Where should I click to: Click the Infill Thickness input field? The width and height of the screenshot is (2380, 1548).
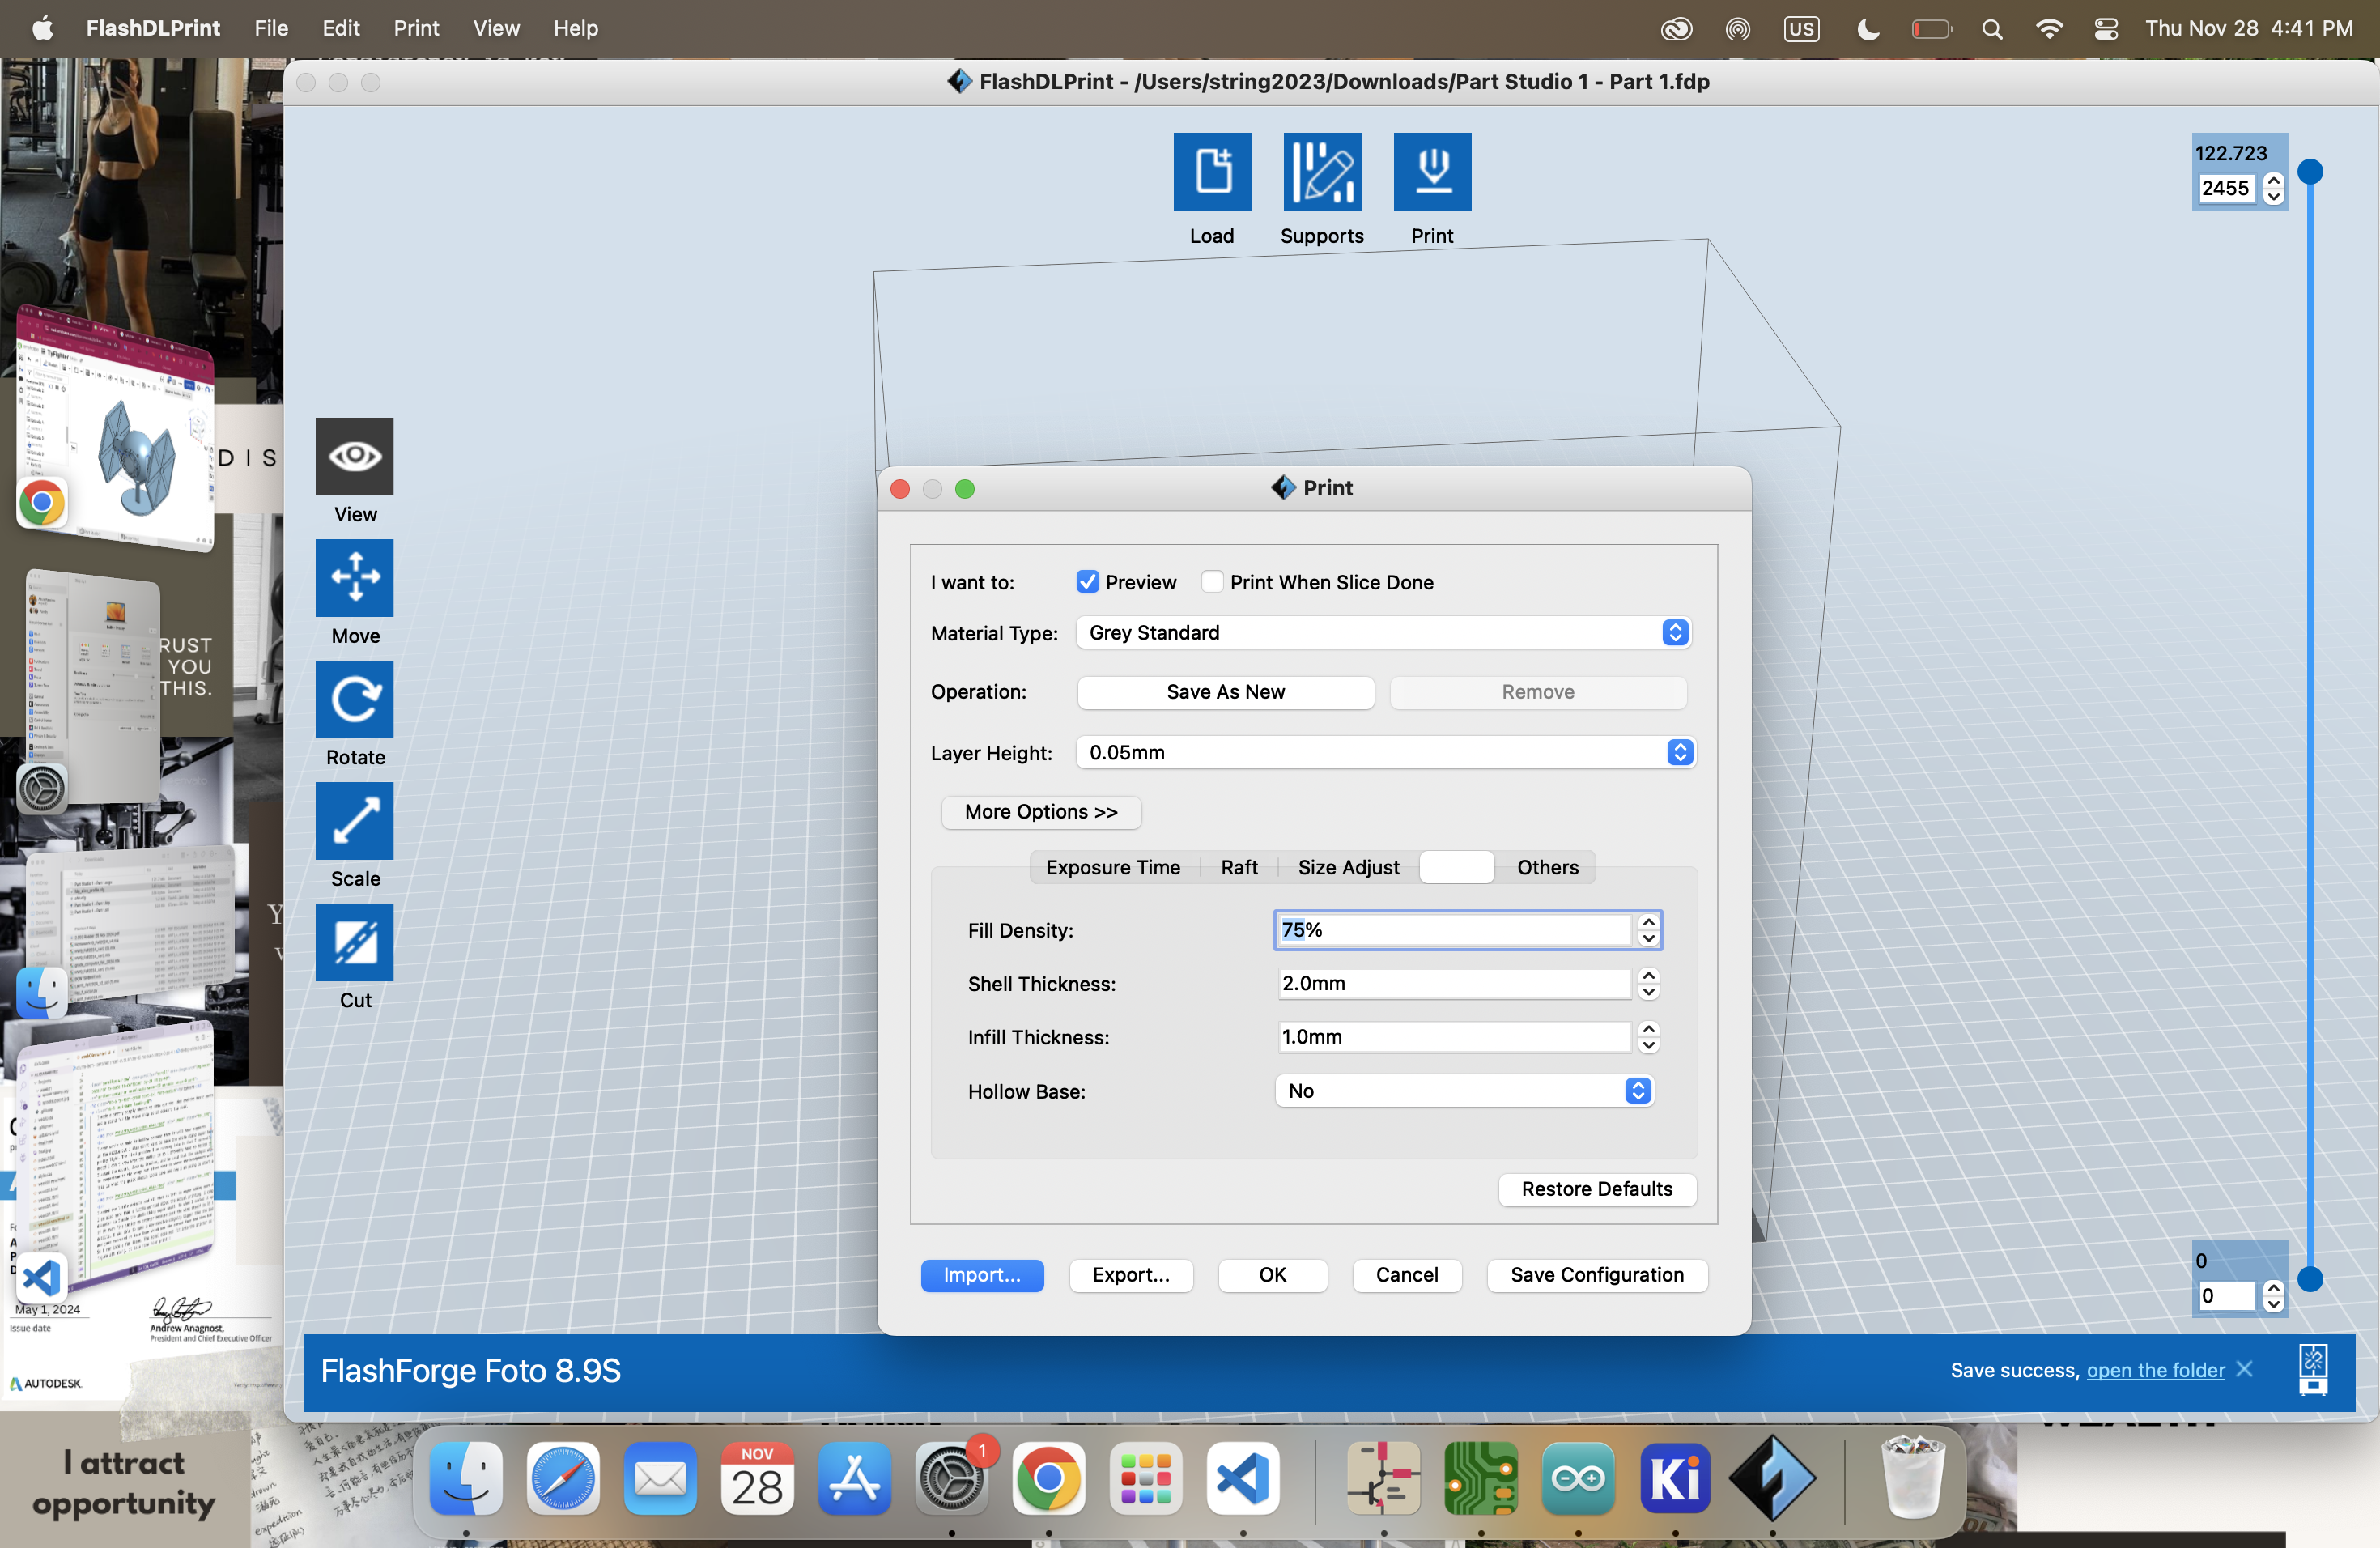coord(1454,1037)
